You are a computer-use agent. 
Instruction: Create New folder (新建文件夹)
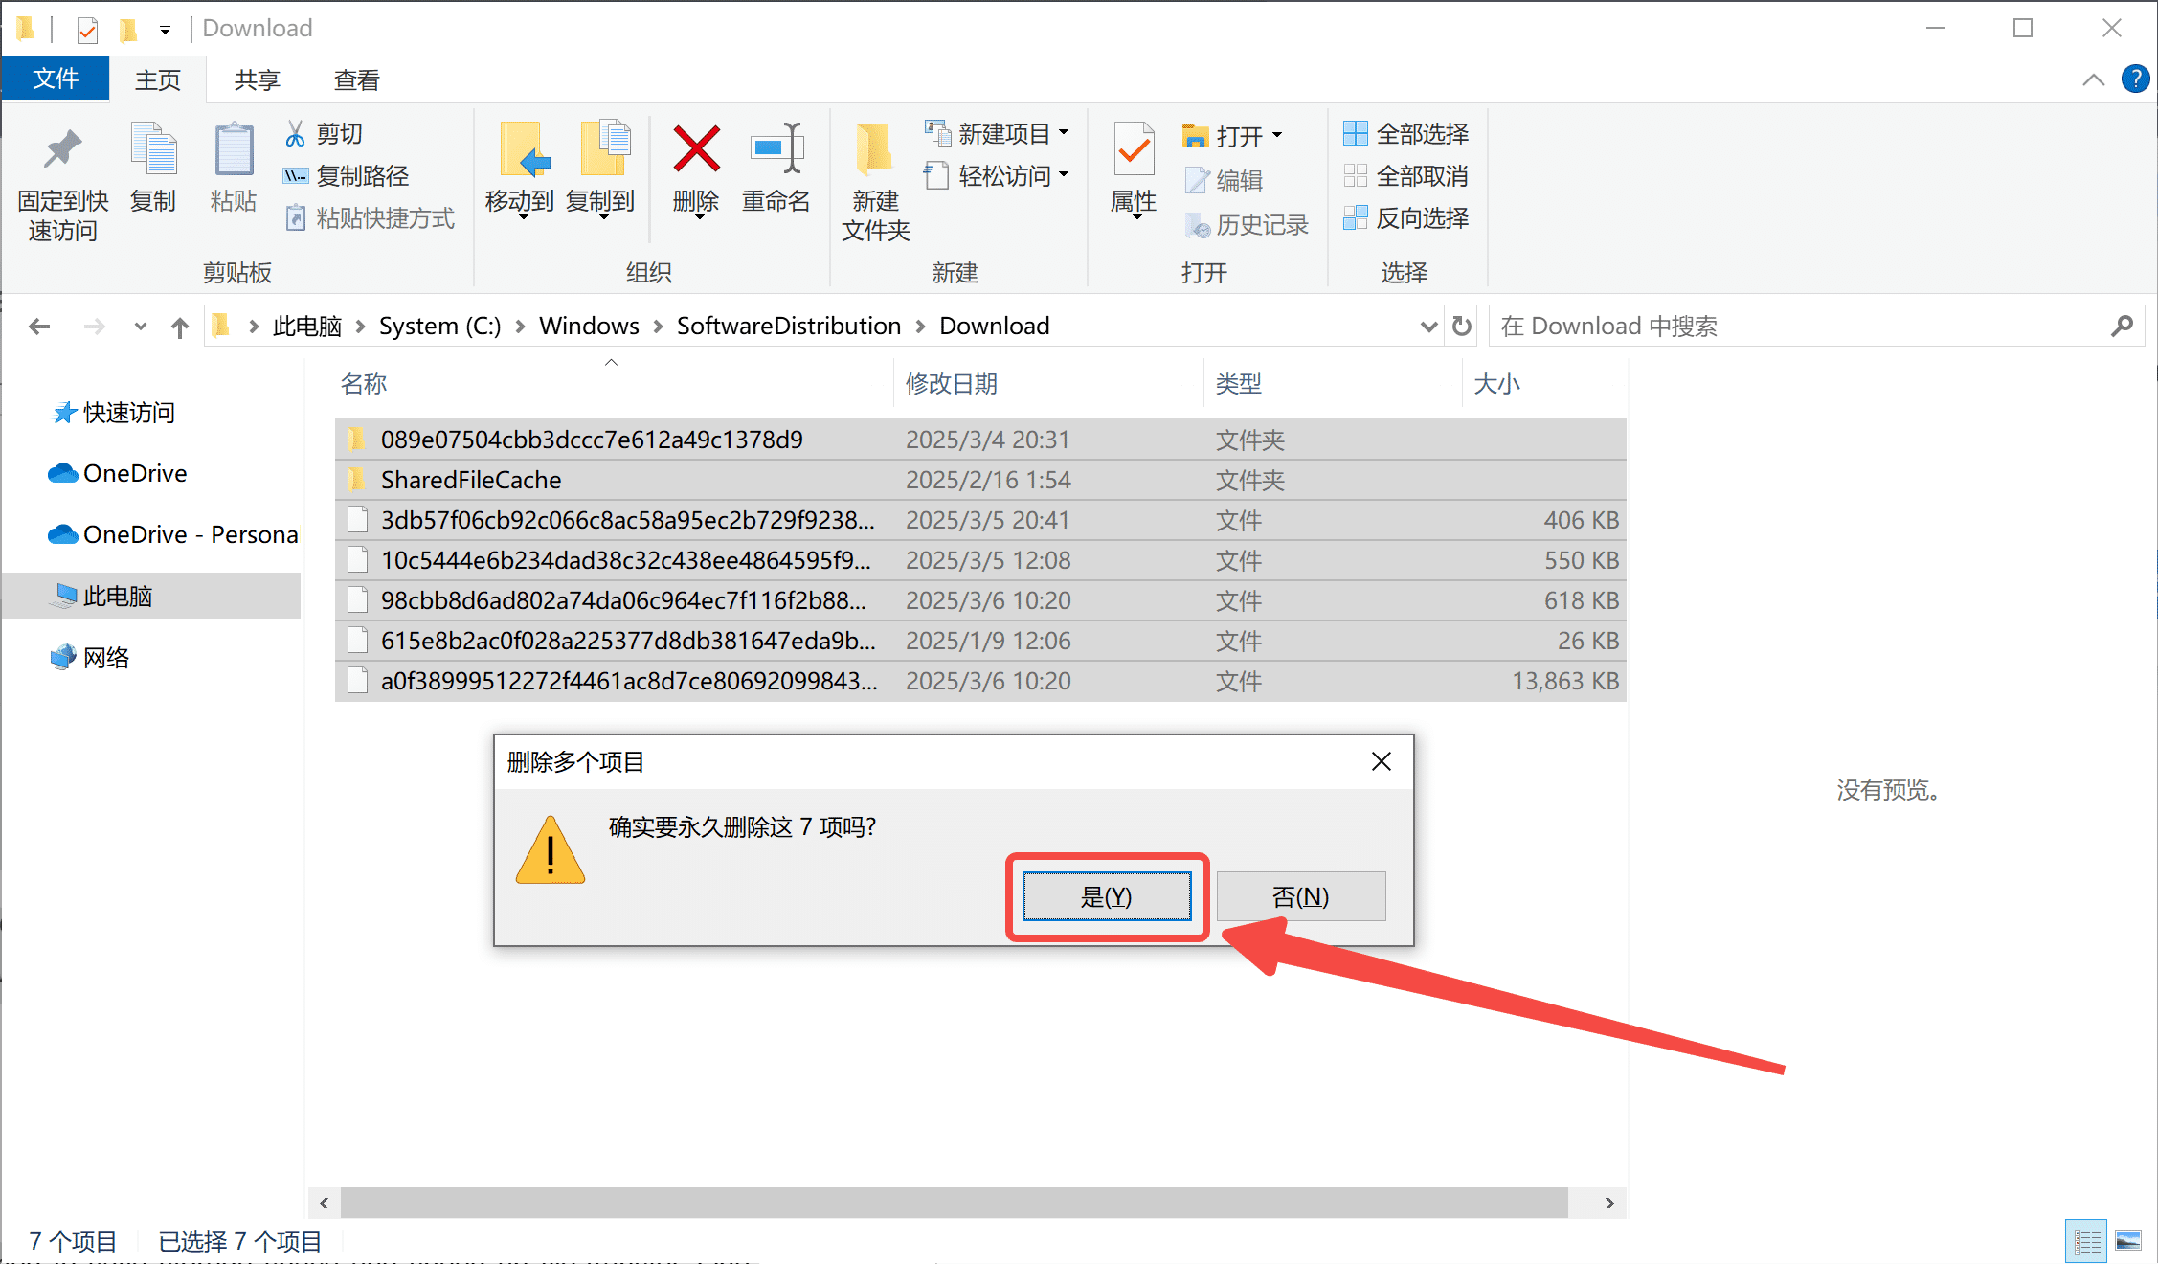[875, 182]
